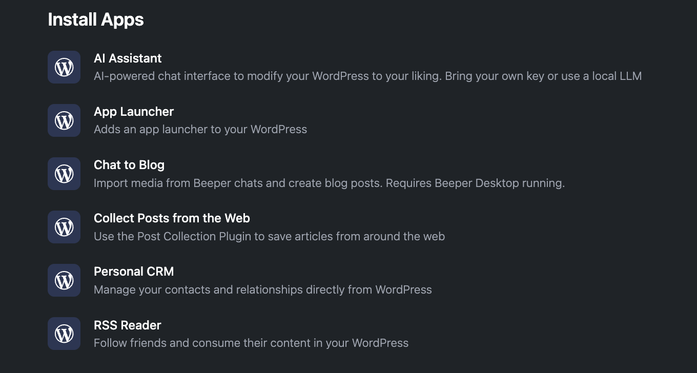This screenshot has width=697, height=373.
Task: Click the Personal CRM description text
Action: [262, 289]
